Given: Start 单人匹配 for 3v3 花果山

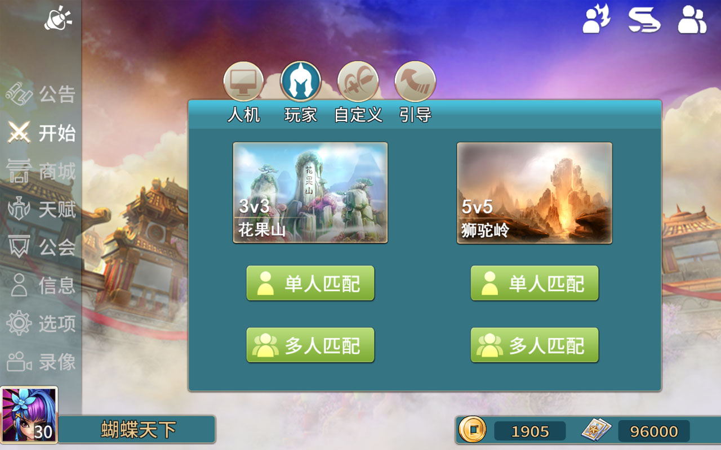Looking at the screenshot, I should pyautogui.click(x=310, y=283).
